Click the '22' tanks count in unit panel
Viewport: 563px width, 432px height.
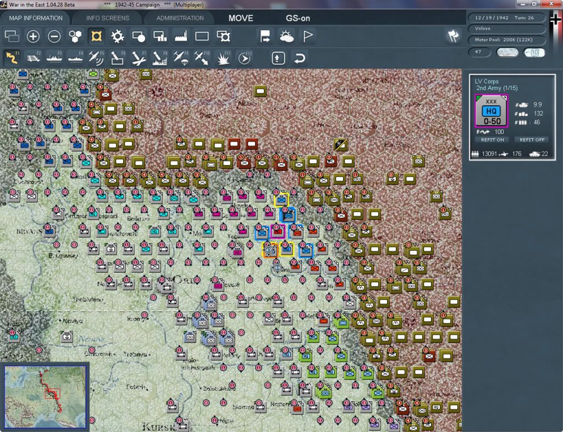(545, 154)
